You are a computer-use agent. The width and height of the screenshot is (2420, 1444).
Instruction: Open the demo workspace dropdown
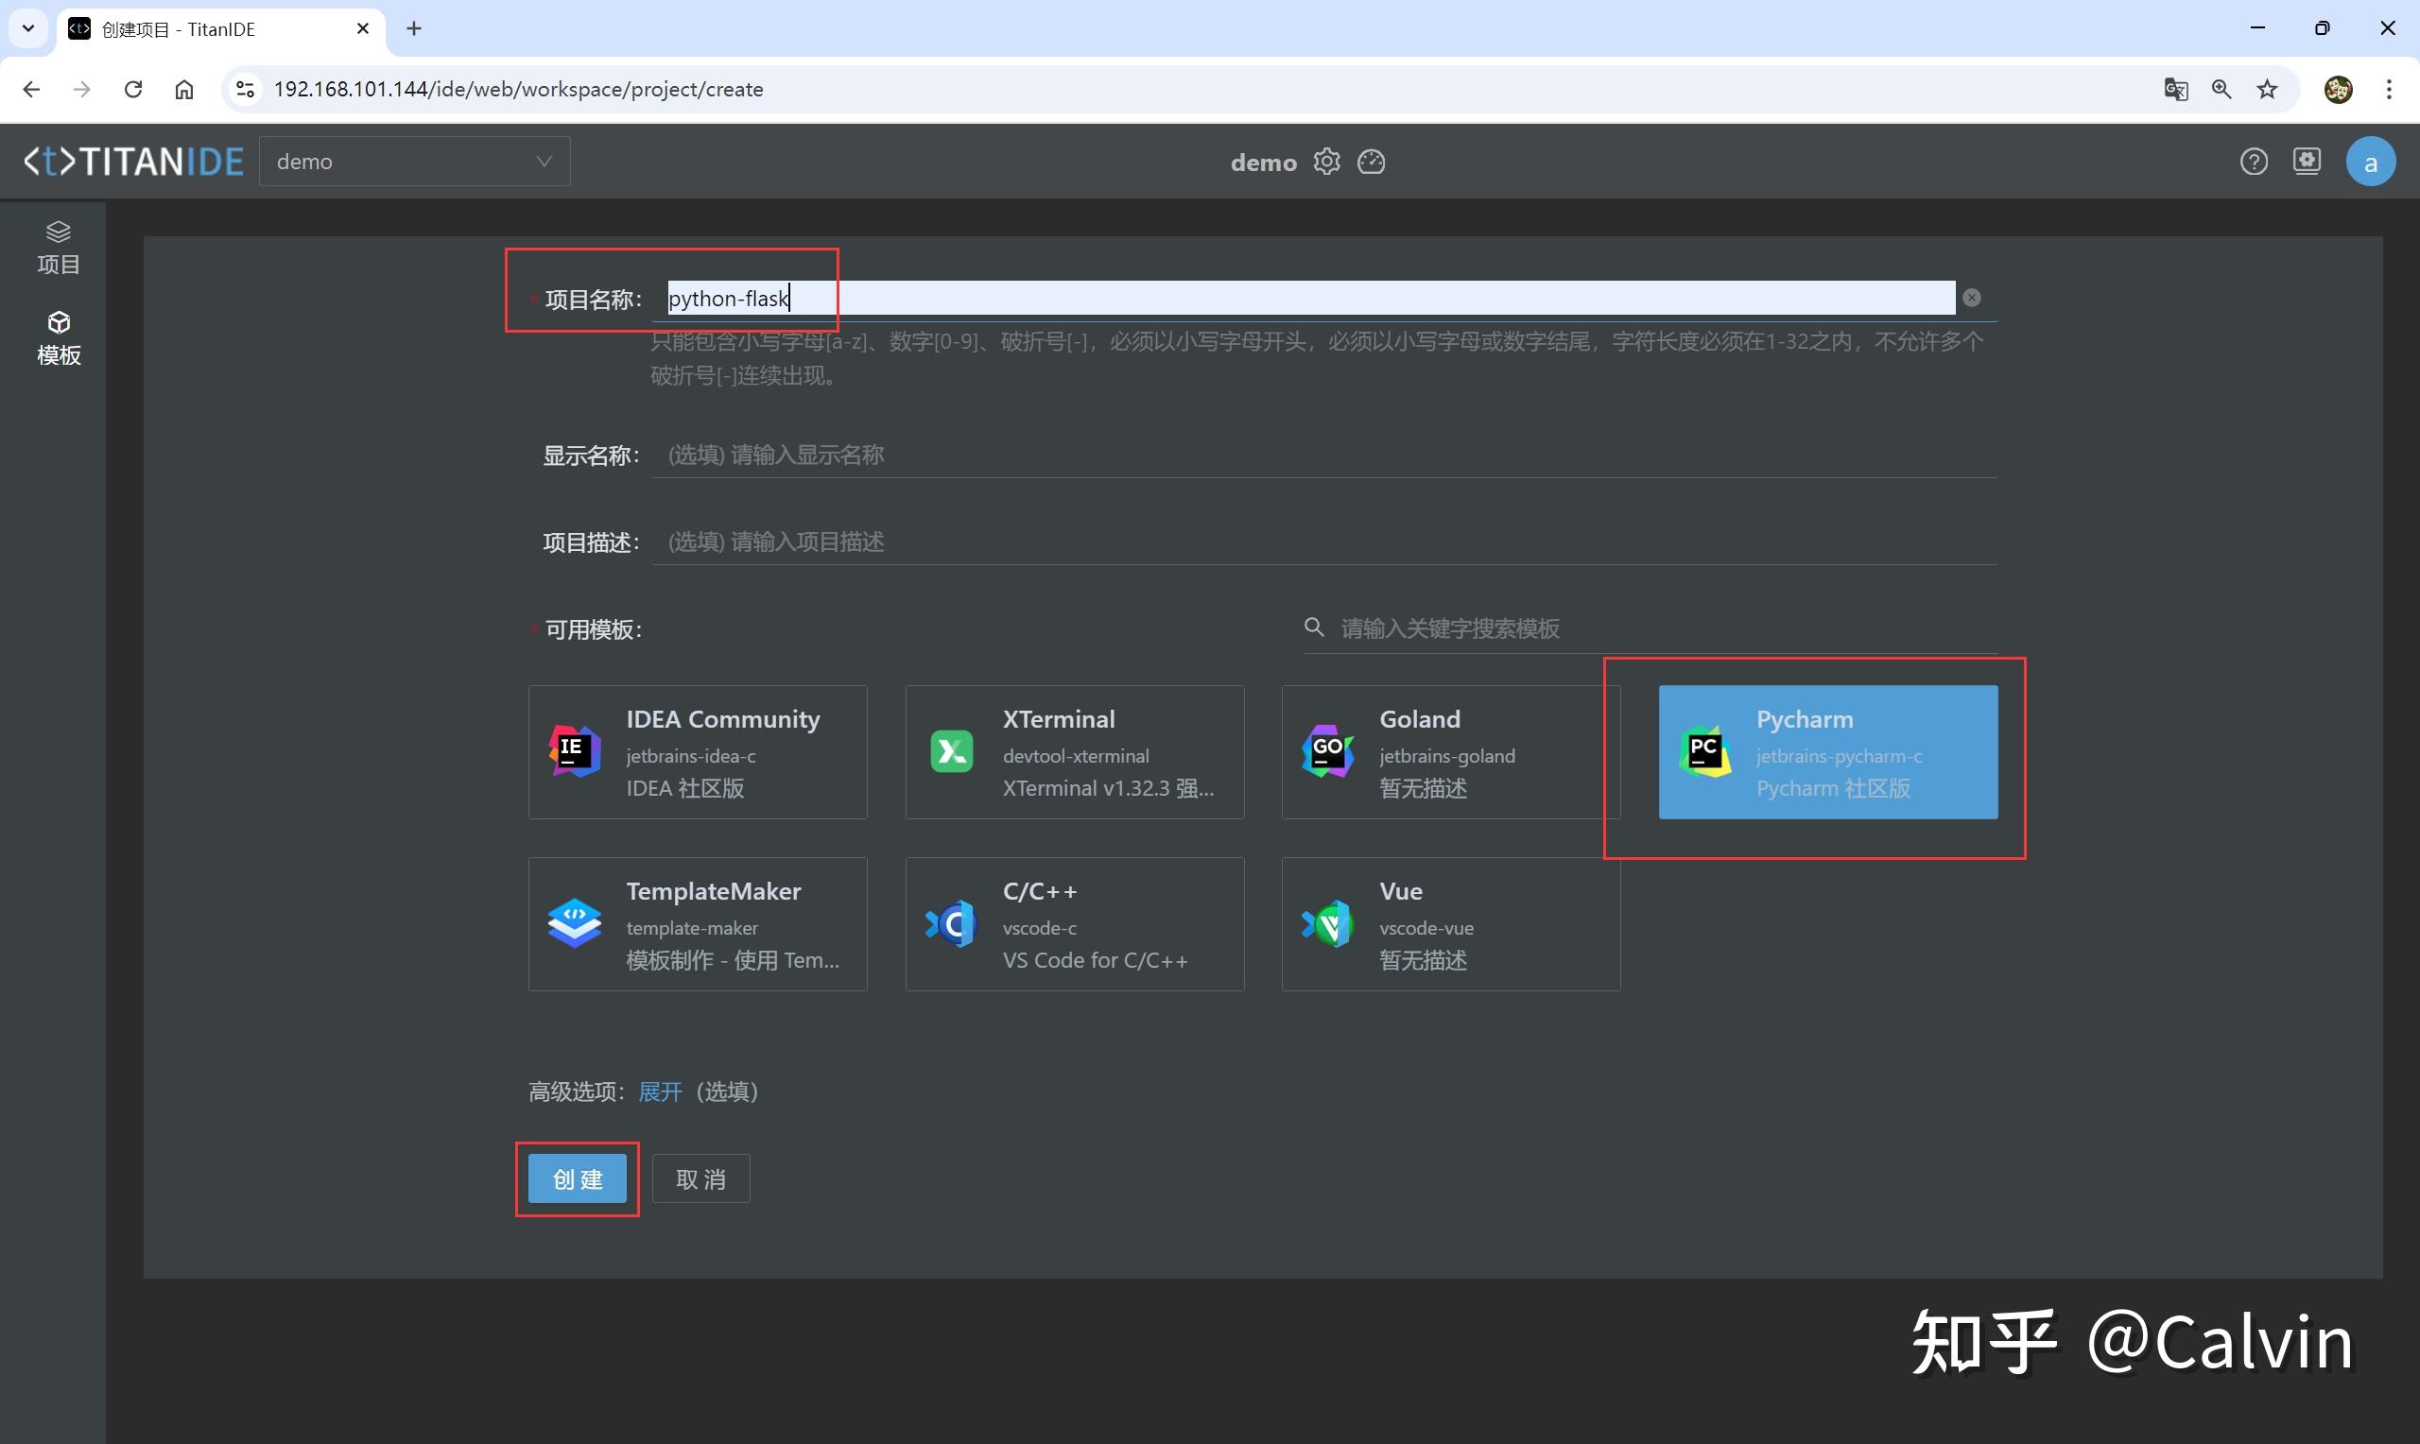(x=415, y=162)
